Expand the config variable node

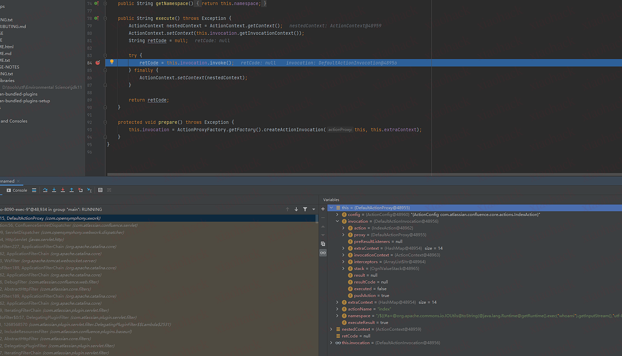pos(337,215)
